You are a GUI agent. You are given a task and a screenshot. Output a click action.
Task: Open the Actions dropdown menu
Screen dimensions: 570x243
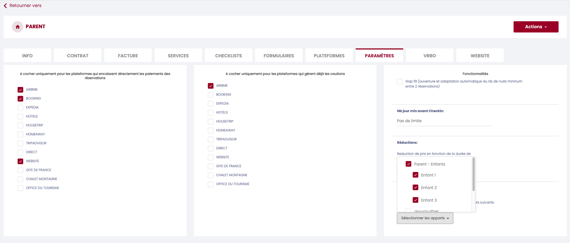pos(536,27)
